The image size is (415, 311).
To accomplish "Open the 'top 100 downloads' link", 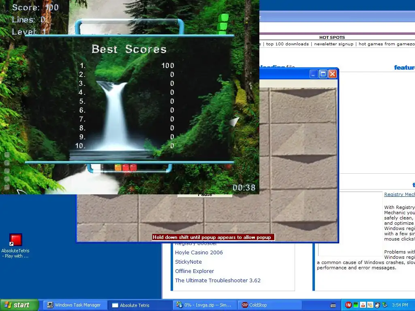I will click(x=287, y=44).
